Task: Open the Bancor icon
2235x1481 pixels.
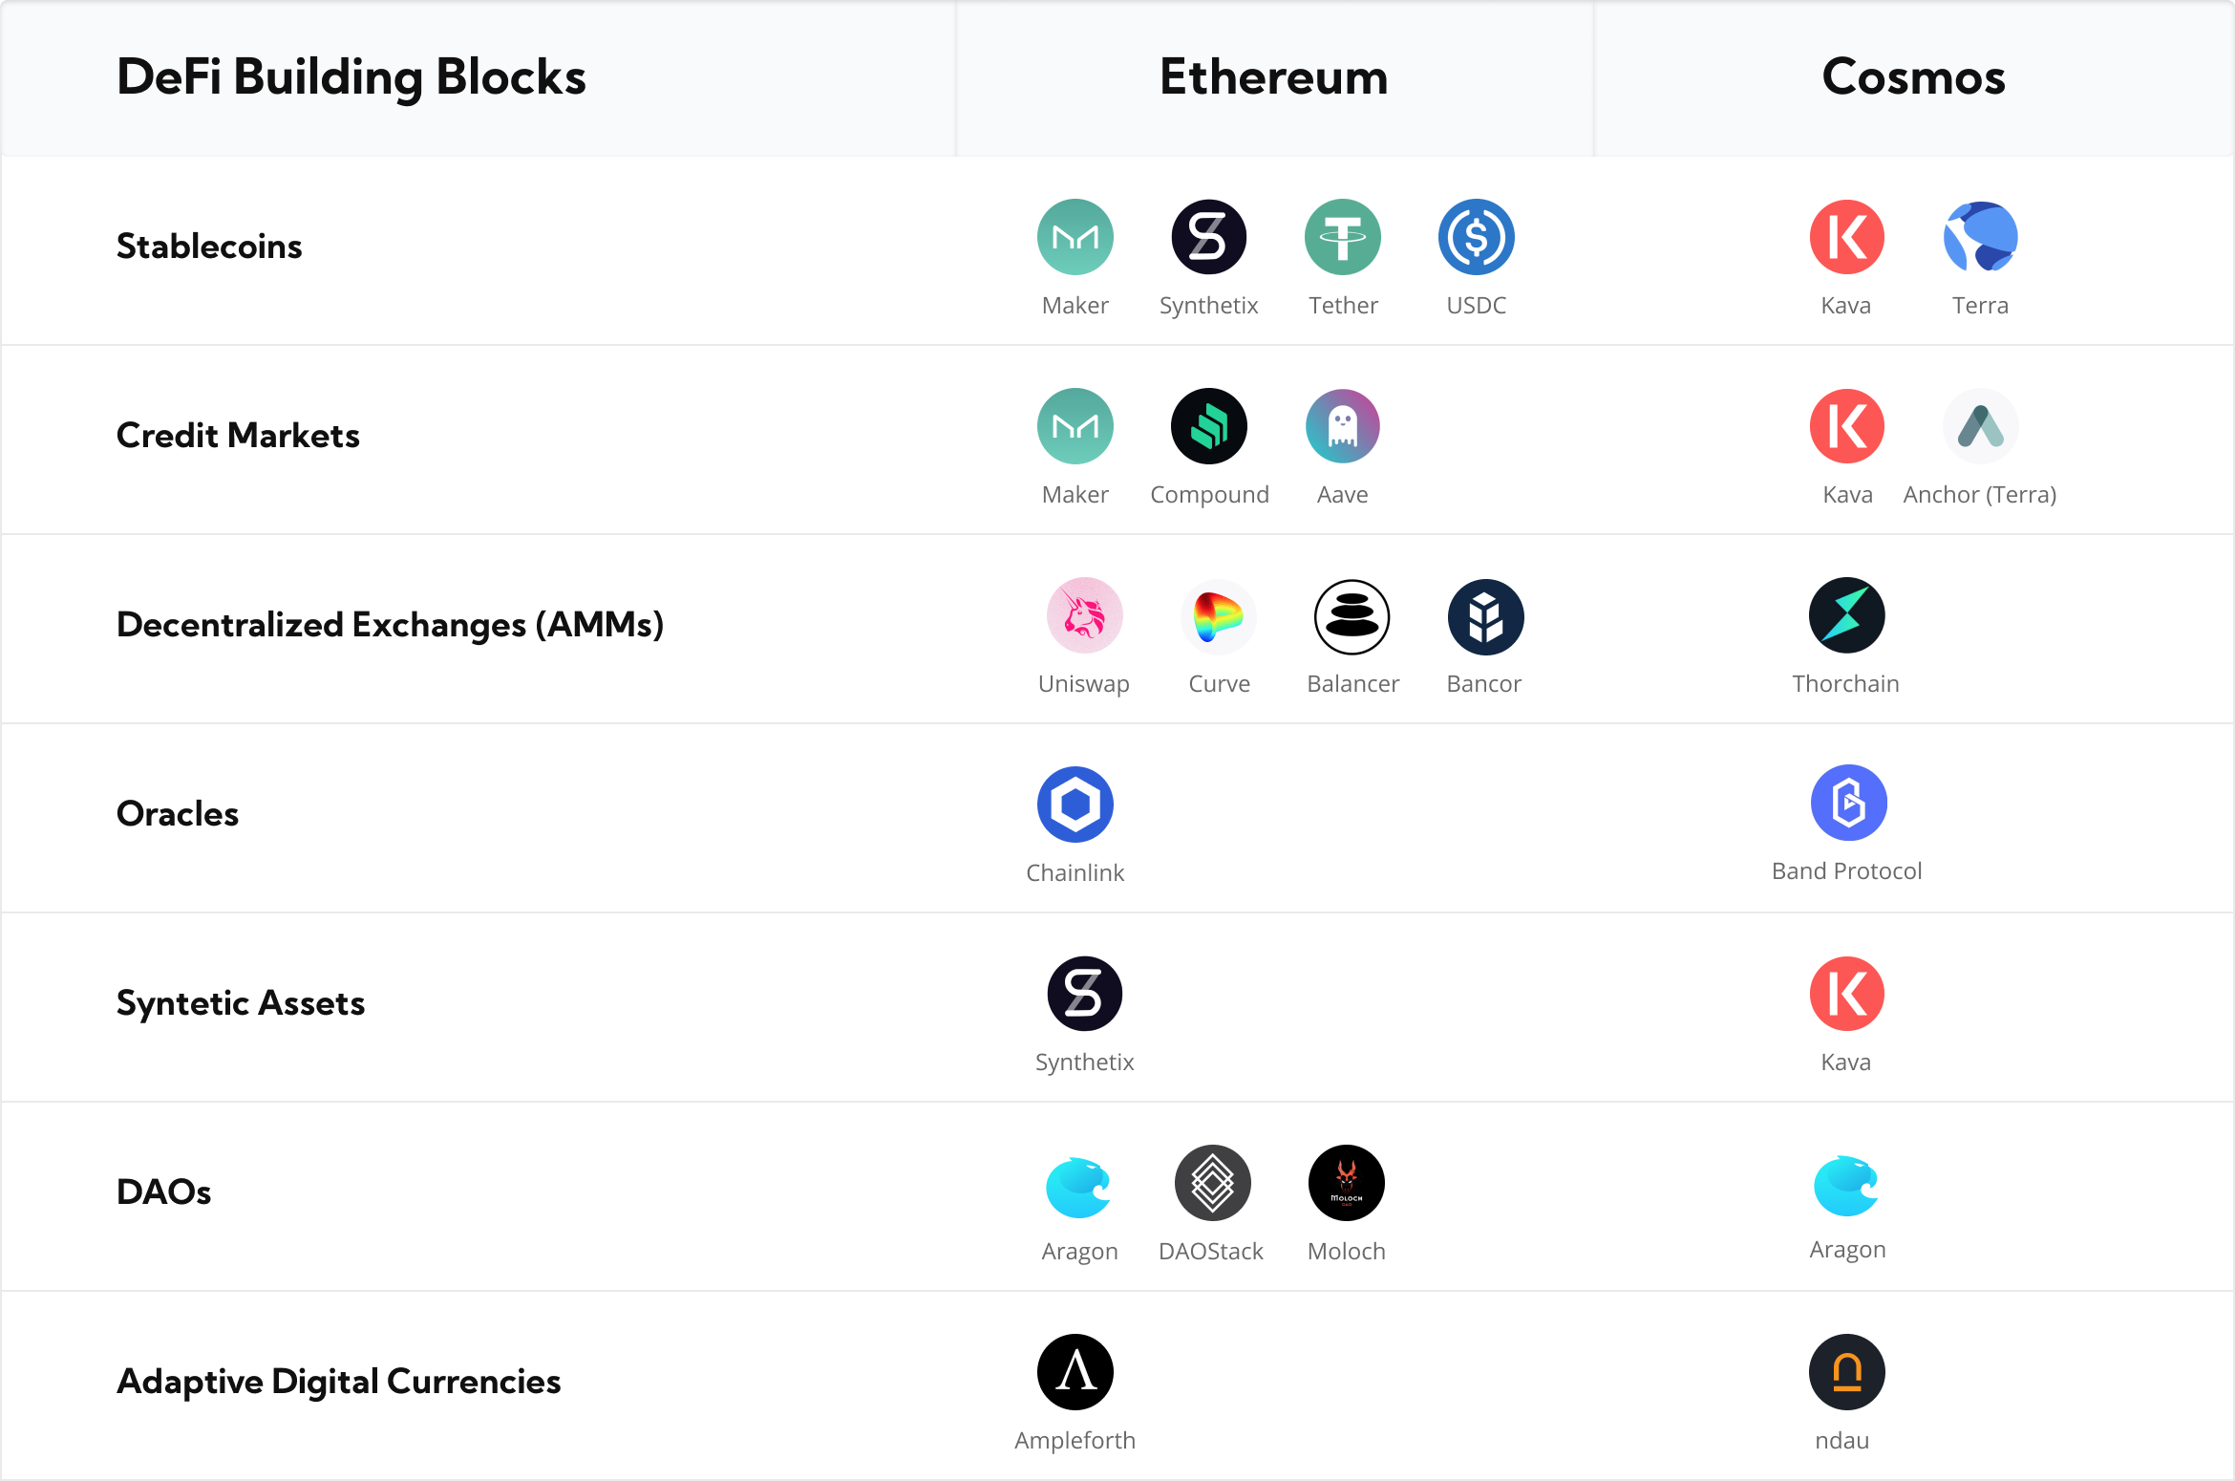Action: pyautogui.click(x=1485, y=617)
